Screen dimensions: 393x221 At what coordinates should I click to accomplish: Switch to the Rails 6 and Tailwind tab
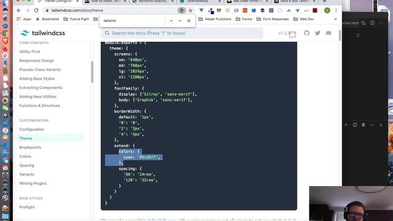[x=295, y=1]
